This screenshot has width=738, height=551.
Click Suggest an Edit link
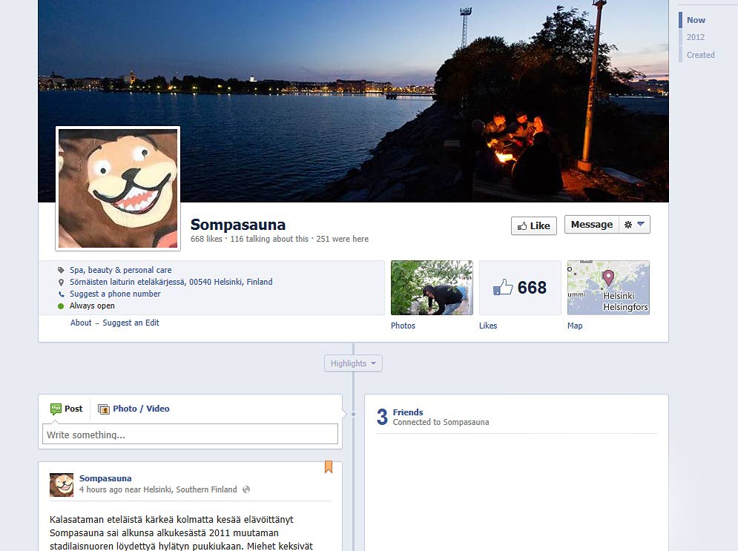(x=131, y=323)
